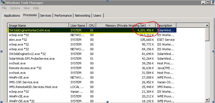Minimize the Task Manager window
Screen dimensions: 215x103
204,2
